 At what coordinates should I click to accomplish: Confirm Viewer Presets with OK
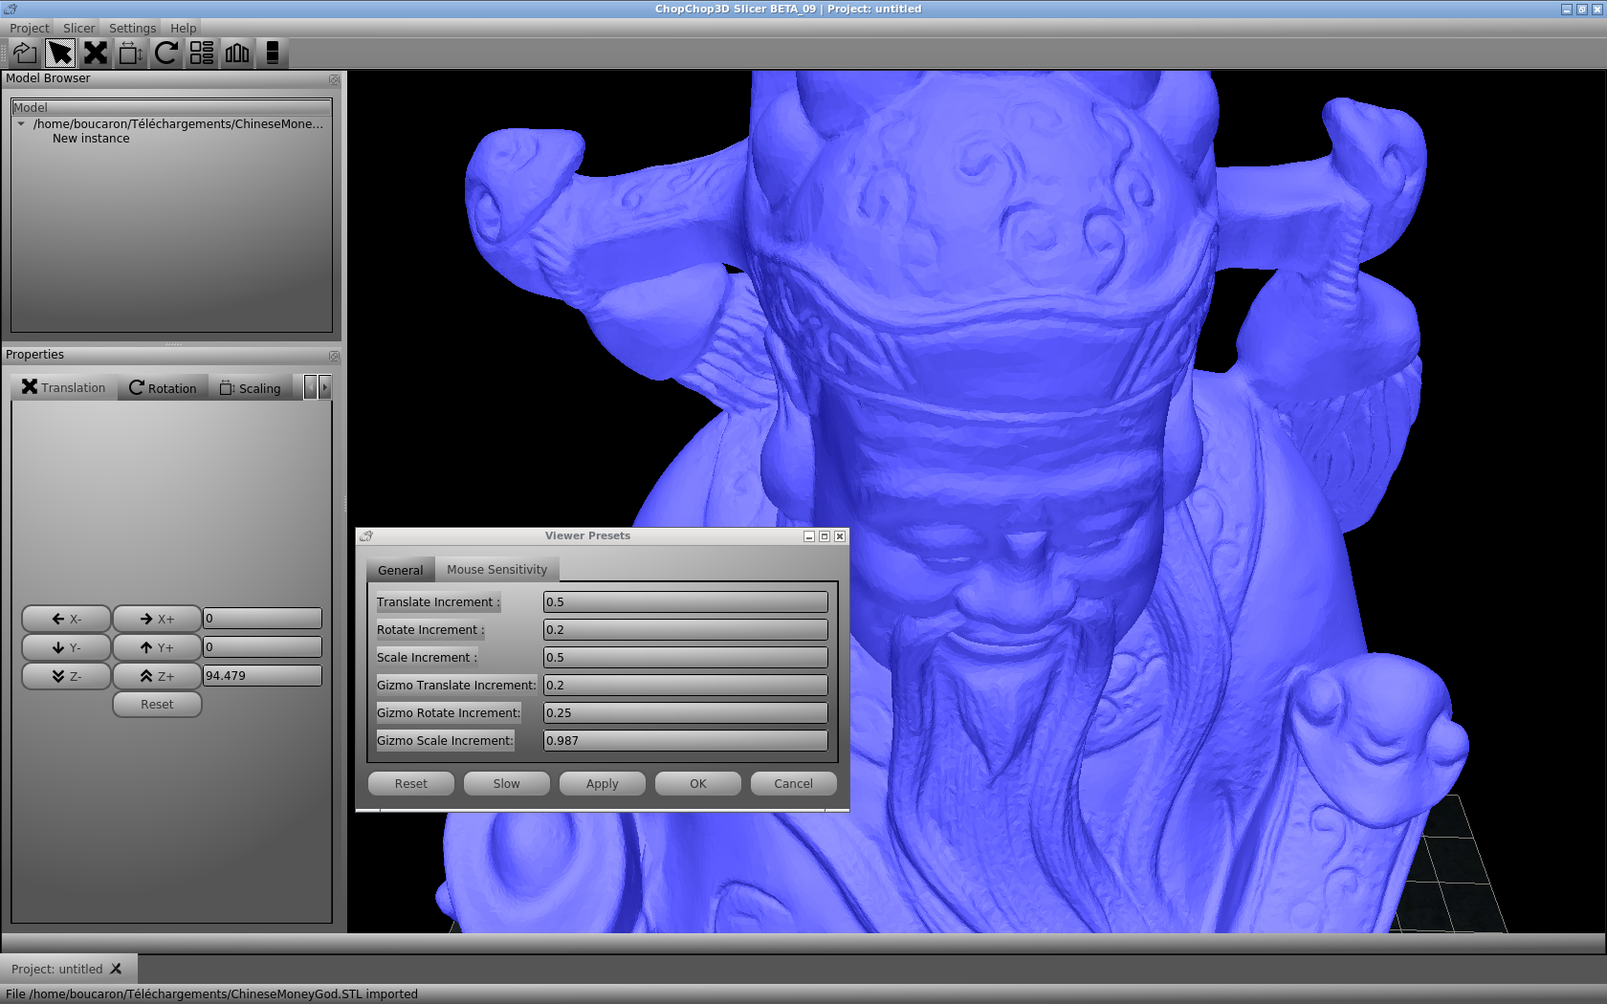[698, 784]
